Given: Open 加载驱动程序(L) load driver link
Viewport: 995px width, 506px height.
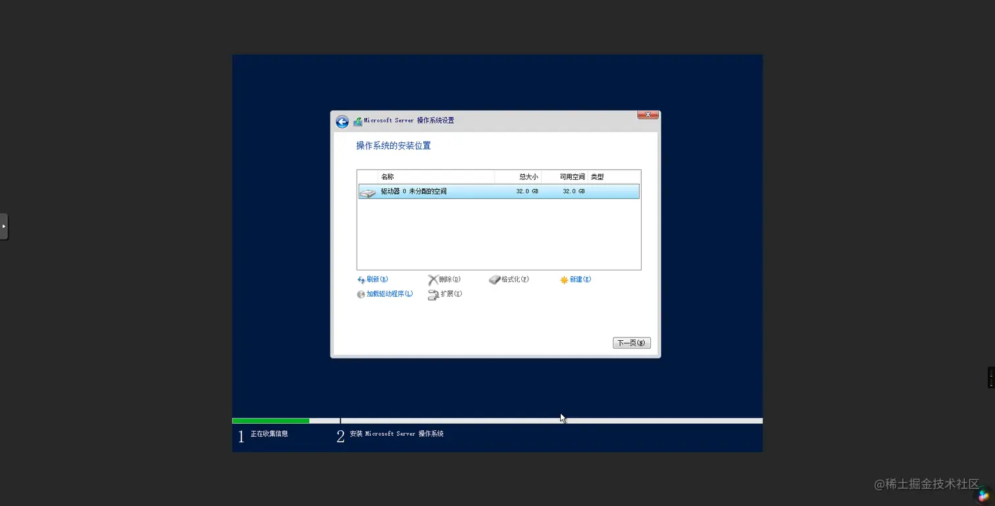Looking at the screenshot, I should (385, 294).
